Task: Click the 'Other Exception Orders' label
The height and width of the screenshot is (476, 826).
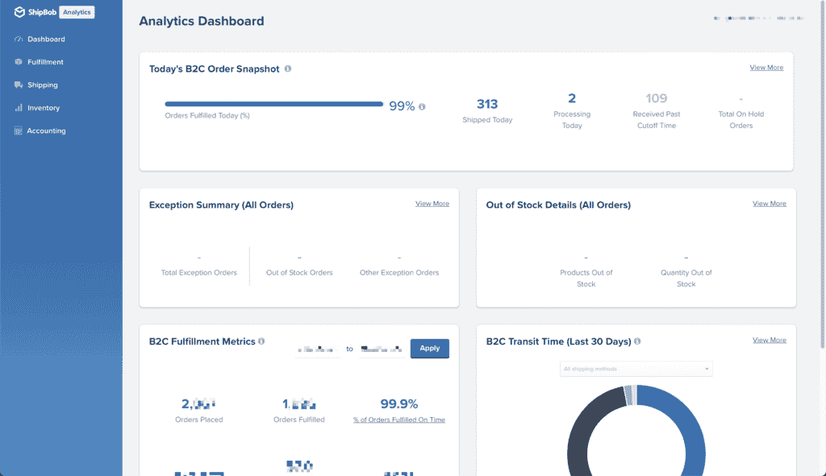Action: click(399, 272)
